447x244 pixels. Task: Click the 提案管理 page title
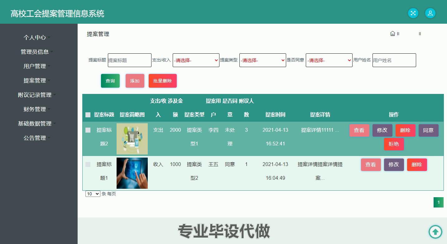98,34
